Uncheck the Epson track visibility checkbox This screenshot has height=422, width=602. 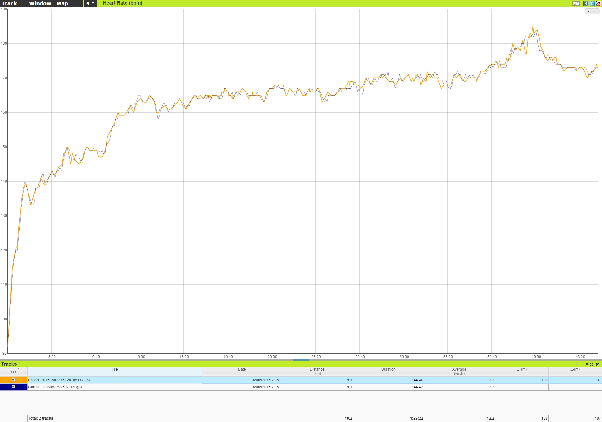pyautogui.click(x=13, y=380)
